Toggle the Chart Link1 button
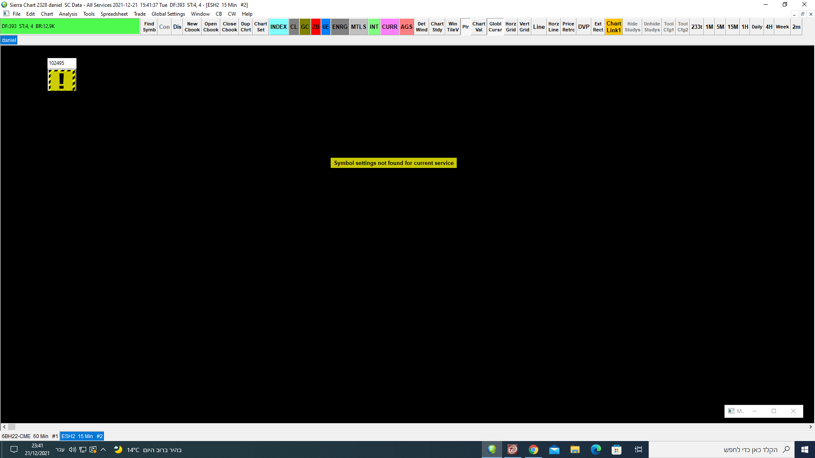815x458 pixels. [x=613, y=27]
